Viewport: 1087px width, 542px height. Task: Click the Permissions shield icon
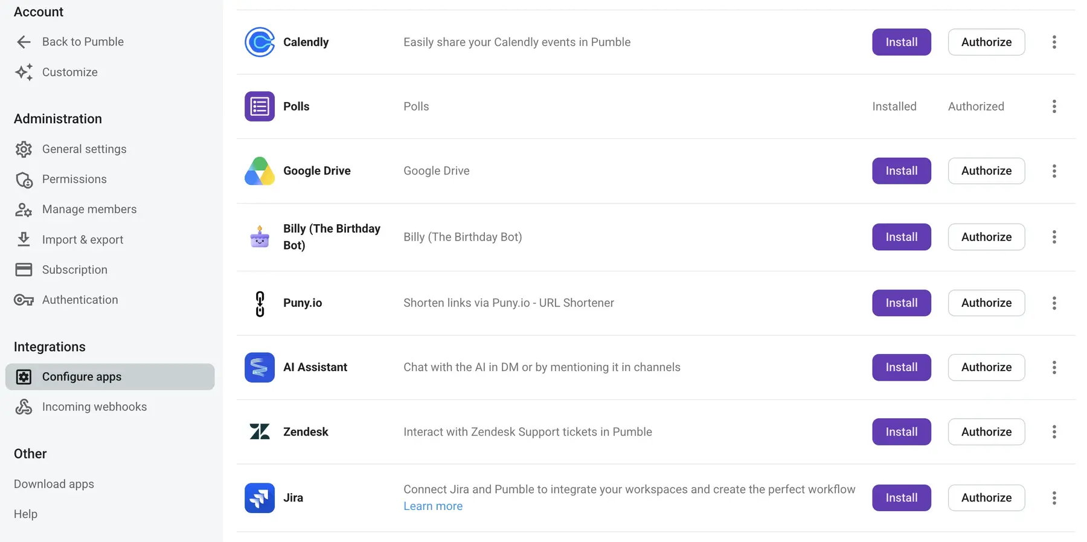click(24, 179)
